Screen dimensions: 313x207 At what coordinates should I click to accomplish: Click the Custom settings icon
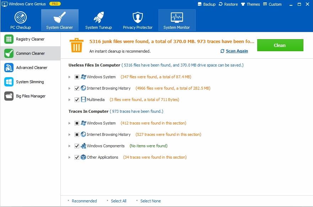[x=265, y=4]
